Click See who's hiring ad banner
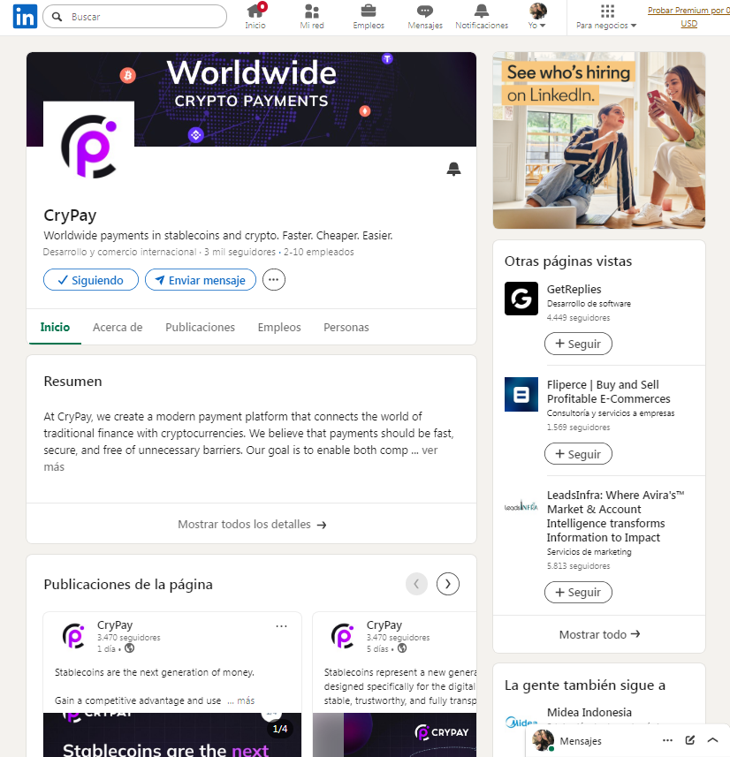Image resolution: width=730 pixels, height=757 pixels. click(x=598, y=140)
